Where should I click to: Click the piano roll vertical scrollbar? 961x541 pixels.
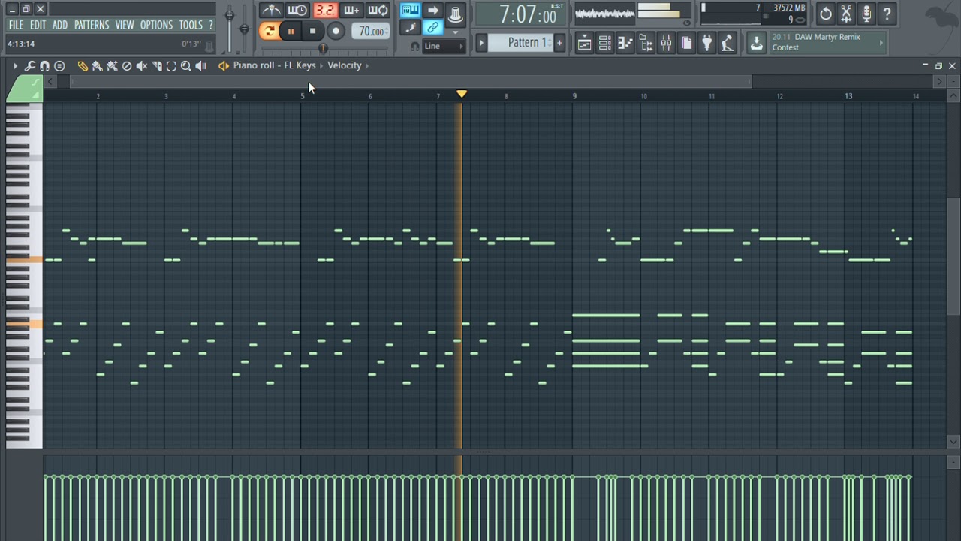(953, 257)
